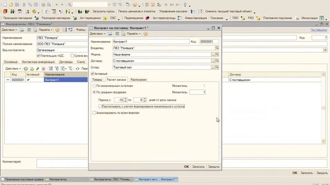Toggle the Сумма вкл. checkbox in Контрагенты window
This screenshot has height=185, width=330.
pos(72,56)
